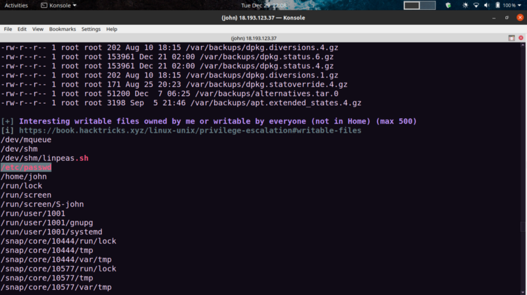
Task: Click /var/backups/apt.extended_states.4.gz path
Action: (276, 103)
